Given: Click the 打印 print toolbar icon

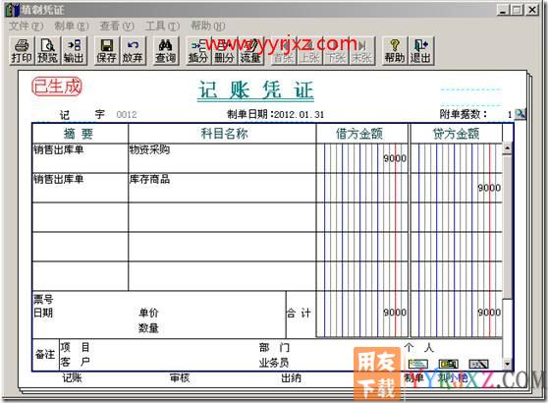Looking at the screenshot, I should (x=22, y=51).
